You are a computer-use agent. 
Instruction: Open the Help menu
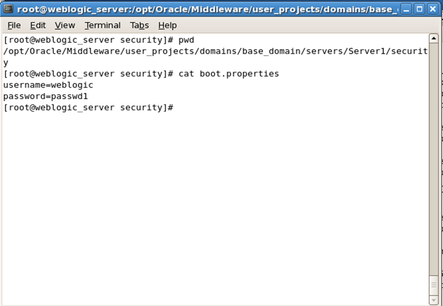[x=167, y=25]
